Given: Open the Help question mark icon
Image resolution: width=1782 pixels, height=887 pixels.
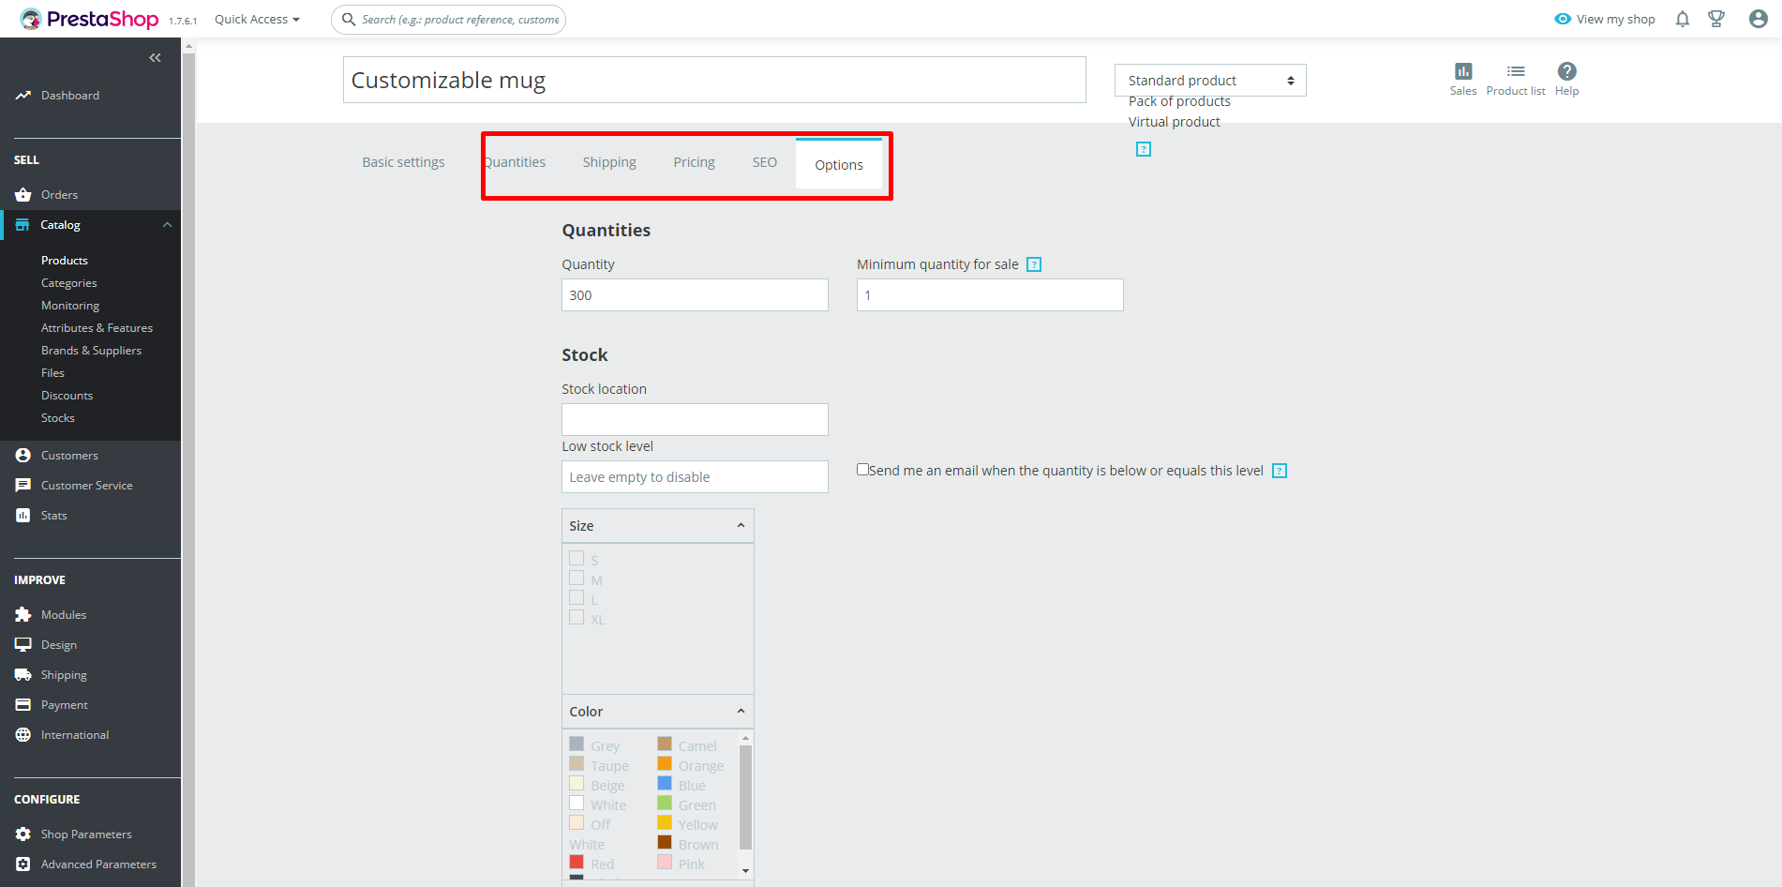Looking at the screenshot, I should (1567, 71).
